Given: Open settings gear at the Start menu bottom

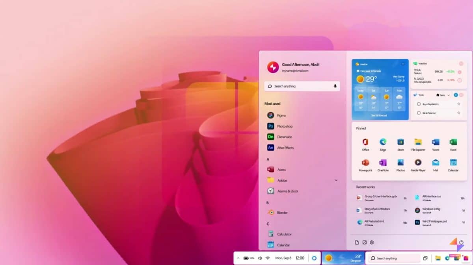Looking at the screenshot, I should click(371, 242).
